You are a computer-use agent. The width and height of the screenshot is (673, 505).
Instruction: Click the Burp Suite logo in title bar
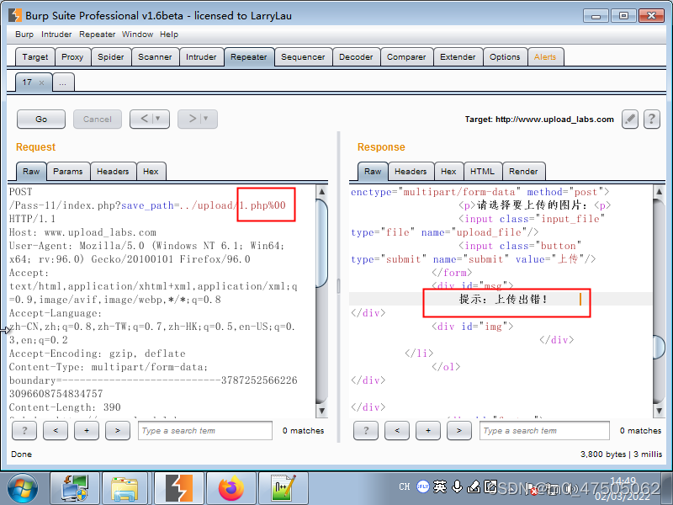(15, 15)
